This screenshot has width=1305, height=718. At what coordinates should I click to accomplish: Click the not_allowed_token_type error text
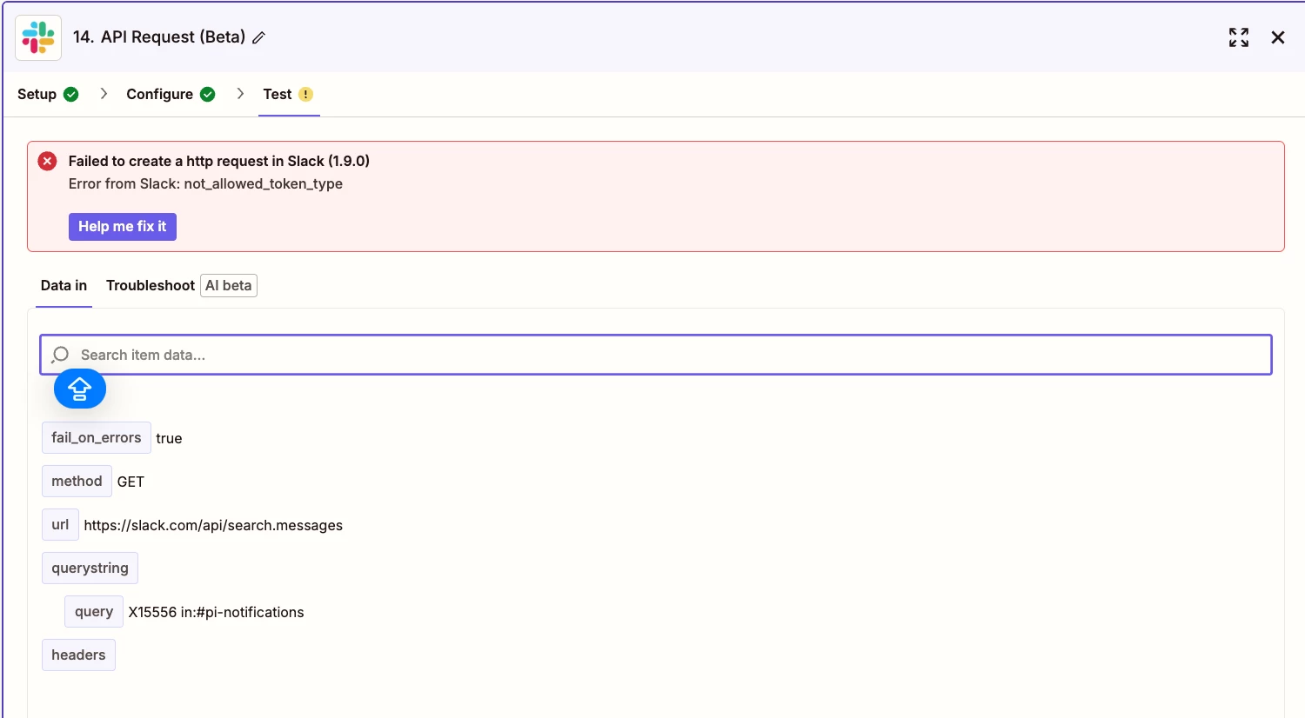click(x=263, y=183)
